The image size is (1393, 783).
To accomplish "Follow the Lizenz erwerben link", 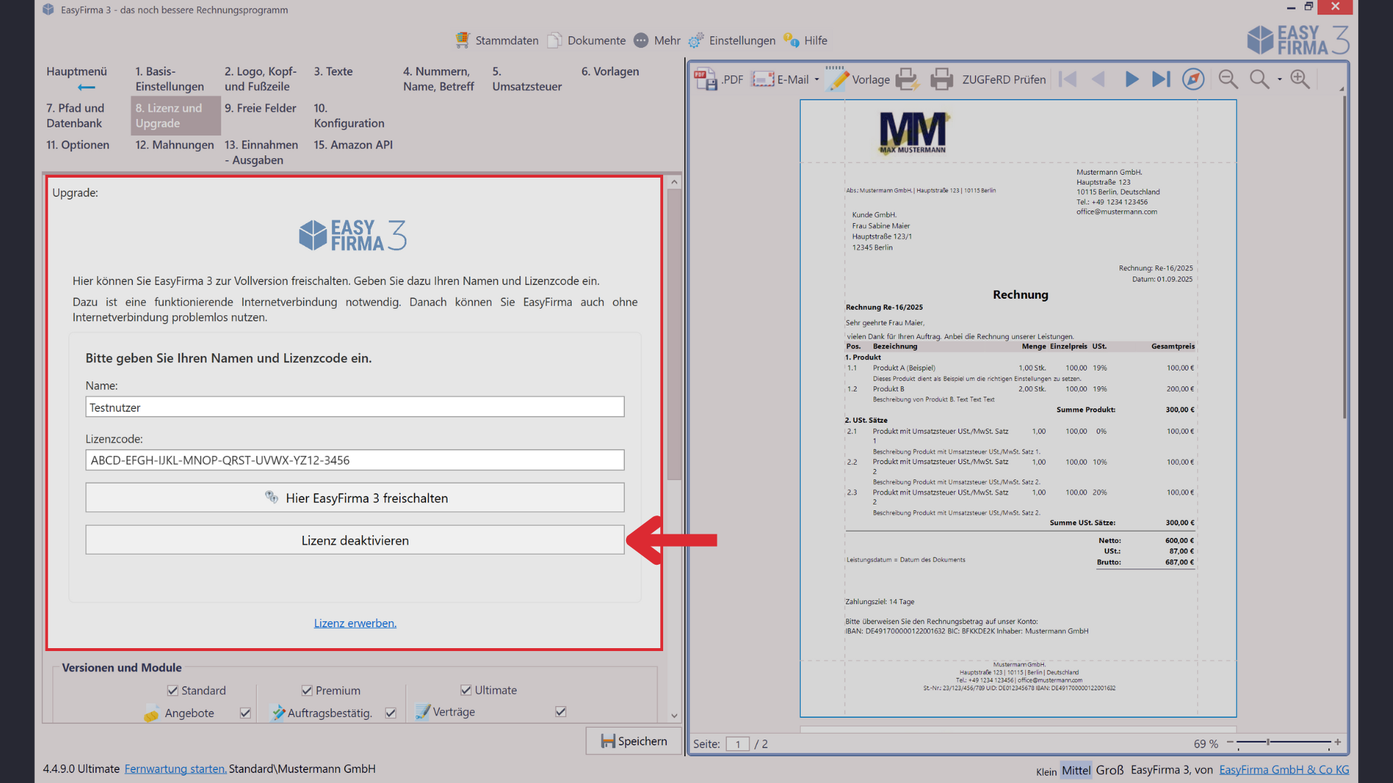I will [x=355, y=623].
